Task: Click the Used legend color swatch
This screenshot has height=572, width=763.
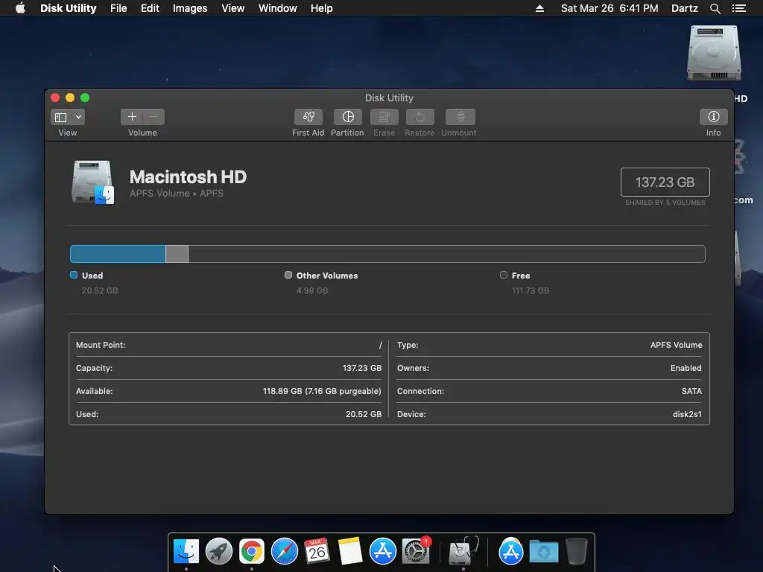Action: (74, 276)
